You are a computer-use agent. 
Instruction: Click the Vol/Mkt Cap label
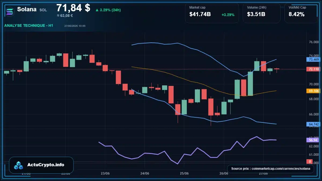click(297, 8)
